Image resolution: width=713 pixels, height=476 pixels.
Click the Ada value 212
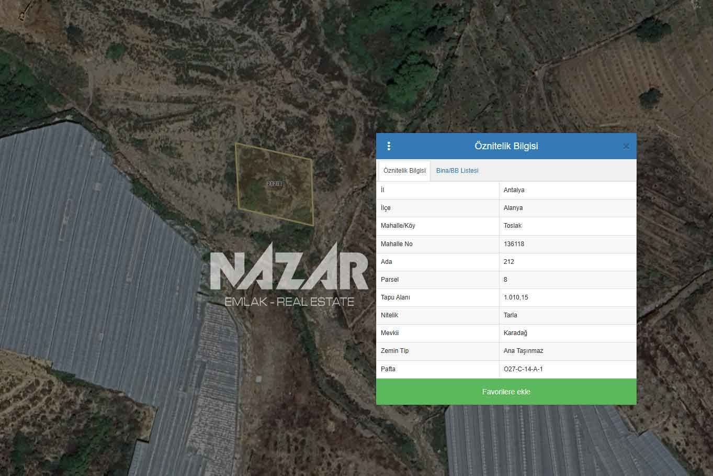point(509,262)
